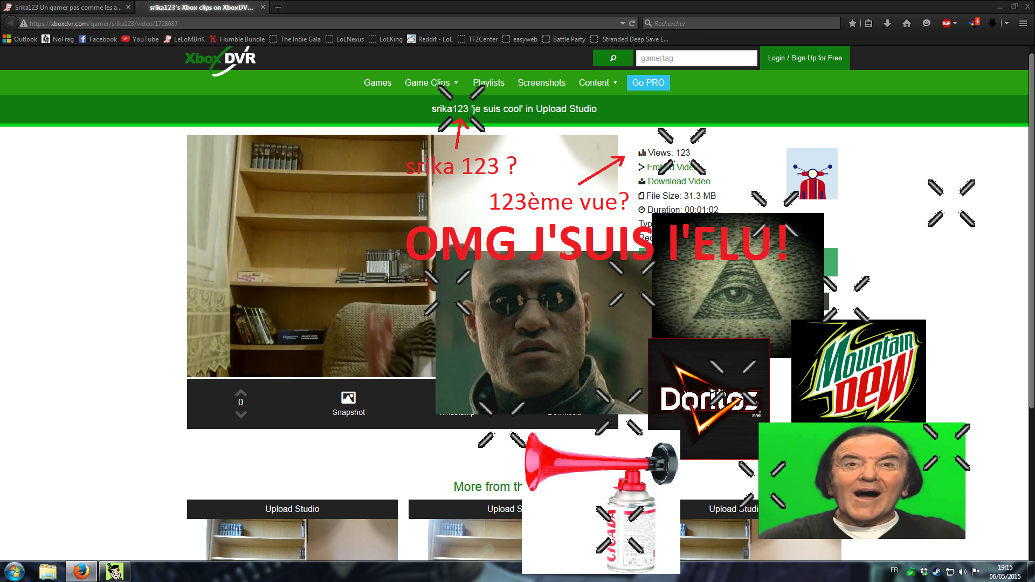Click the green shield tray icon
The height and width of the screenshot is (582, 1035).
coord(911,572)
